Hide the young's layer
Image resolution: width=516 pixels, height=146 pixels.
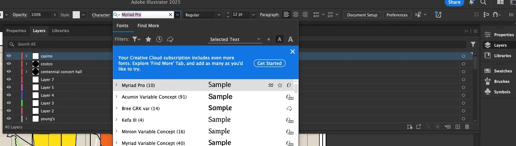(9, 119)
